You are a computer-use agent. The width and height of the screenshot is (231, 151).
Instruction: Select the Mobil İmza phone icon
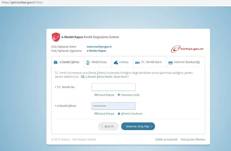pyautogui.click(x=88, y=62)
